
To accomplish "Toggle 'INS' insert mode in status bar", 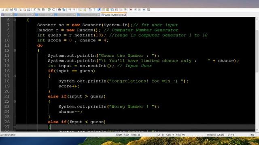I will [x=252, y=135].
